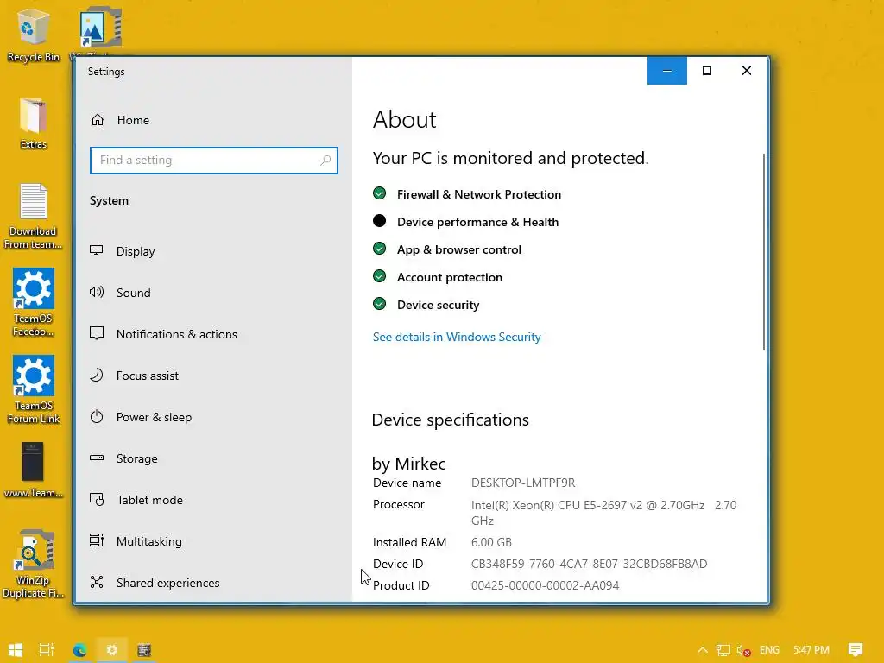Select the TeamOS Forum Link shortcut
The width and height of the screenshot is (884, 663).
click(x=34, y=389)
